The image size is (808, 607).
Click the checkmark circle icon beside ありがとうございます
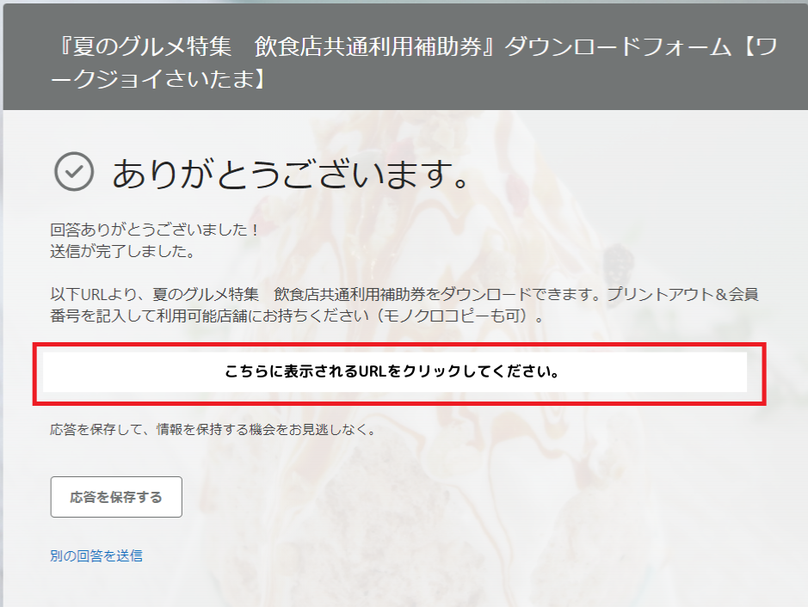pyautogui.click(x=74, y=172)
